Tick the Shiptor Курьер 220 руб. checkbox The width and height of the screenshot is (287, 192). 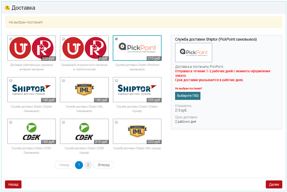(116, 81)
